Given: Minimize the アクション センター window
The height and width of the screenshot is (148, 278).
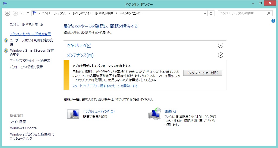Looking at the screenshot, I should (x=253, y=3).
